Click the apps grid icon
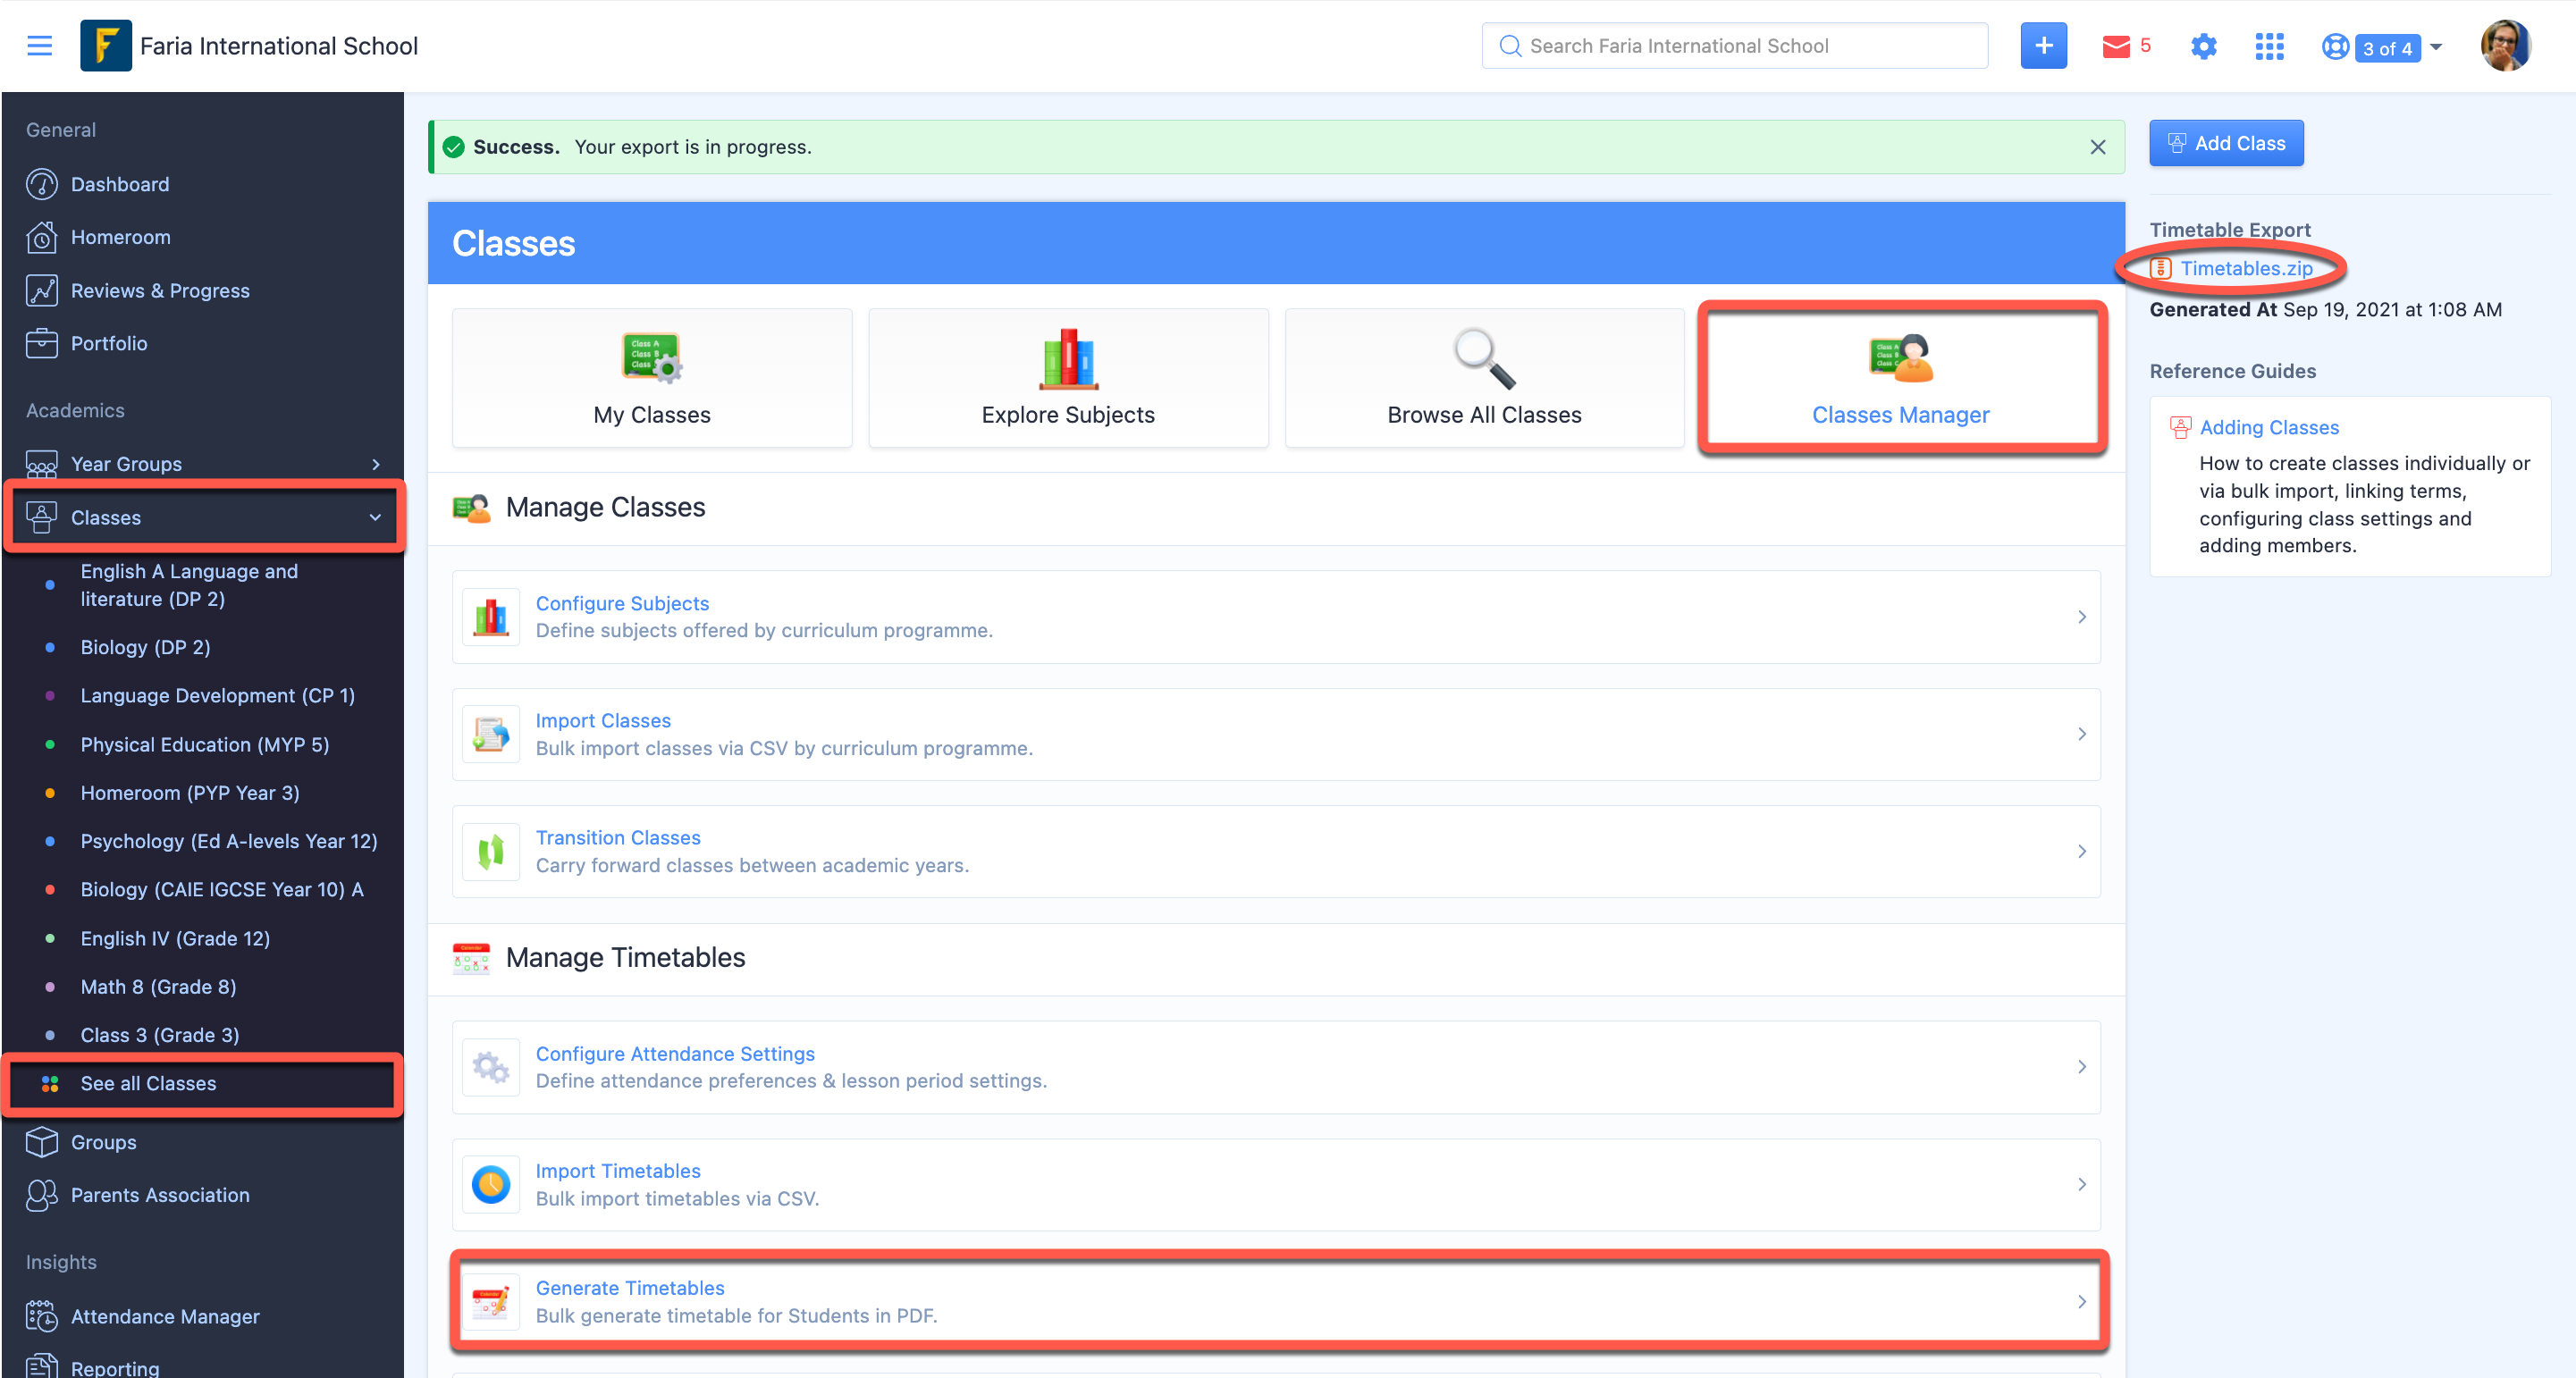Screen dimensions: 2576x1378 [x=2270, y=46]
